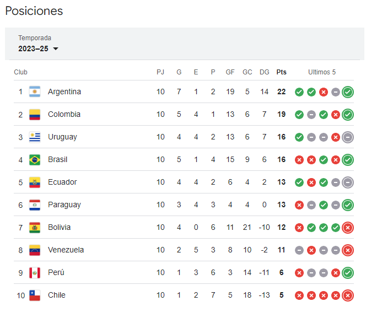366x312 pixels.
Task: Click the Argentina flag icon
Action: point(35,92)
